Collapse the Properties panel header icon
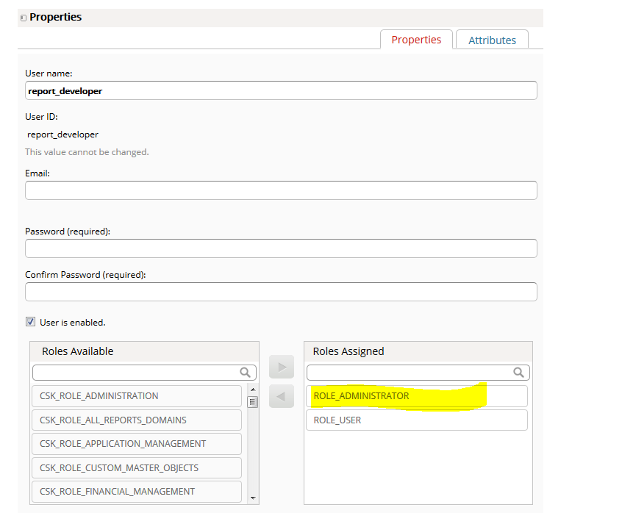 [x=24, y=18]
